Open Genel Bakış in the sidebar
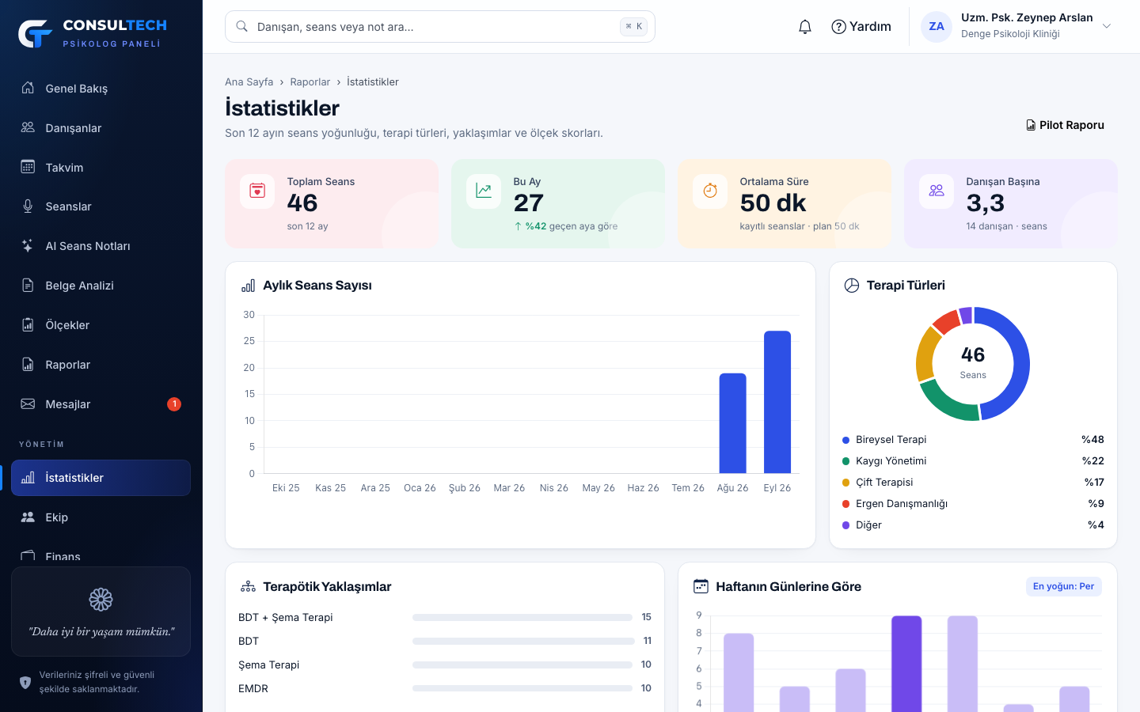Viewport: 1140px width, 712px height. [101, 89]
